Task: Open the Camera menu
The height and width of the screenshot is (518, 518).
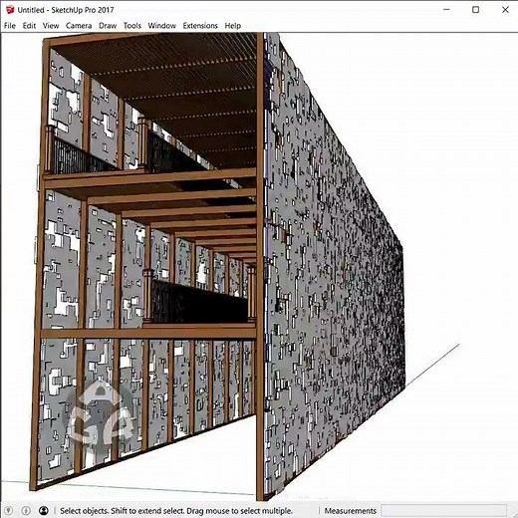Action: [x=79, y=26]
